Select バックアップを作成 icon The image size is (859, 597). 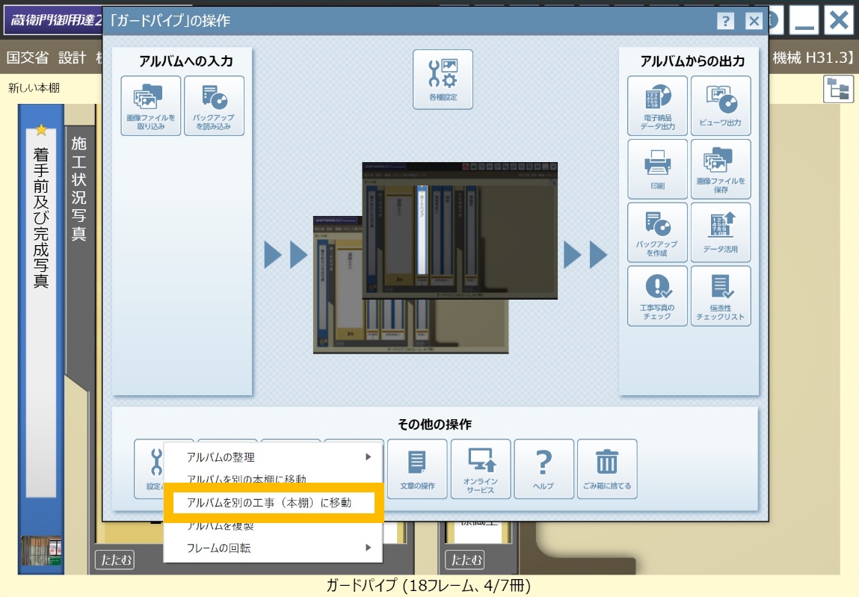point(657,233)
